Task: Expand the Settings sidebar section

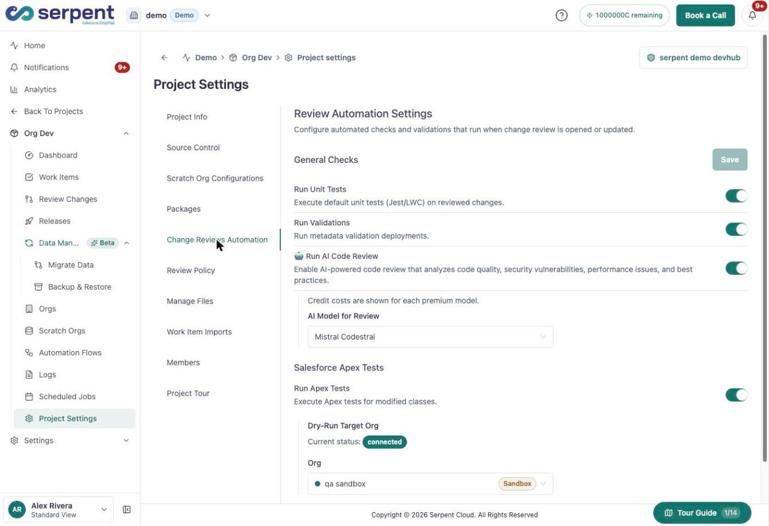Action: 126,441
